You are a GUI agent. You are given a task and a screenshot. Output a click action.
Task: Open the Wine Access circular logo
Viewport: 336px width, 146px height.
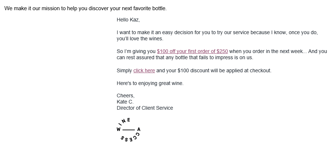(x=128, y=130)
